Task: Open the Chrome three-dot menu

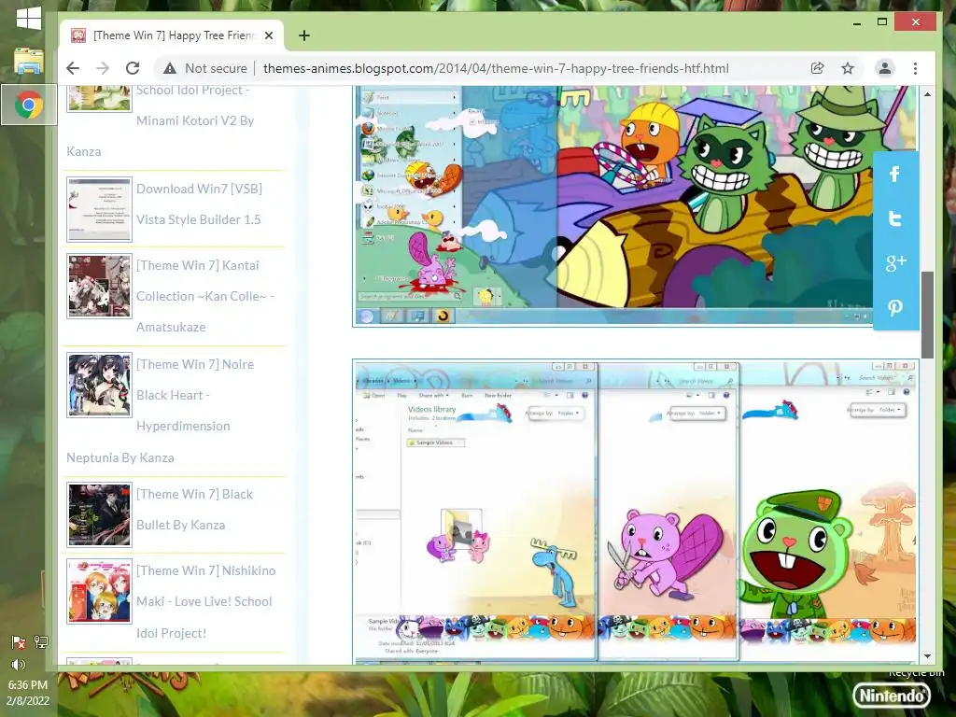Action: (915, 68)
